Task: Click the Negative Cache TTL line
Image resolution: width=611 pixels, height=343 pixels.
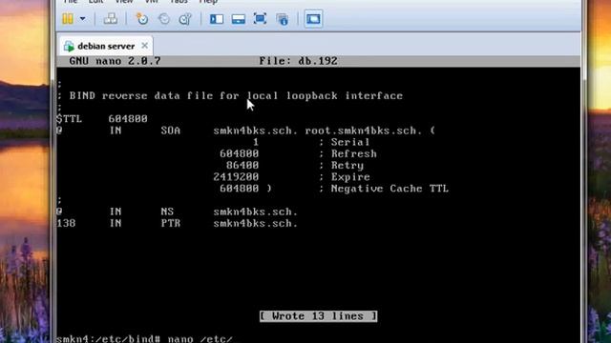Action: pyautogui.click(x=334, y=189)
